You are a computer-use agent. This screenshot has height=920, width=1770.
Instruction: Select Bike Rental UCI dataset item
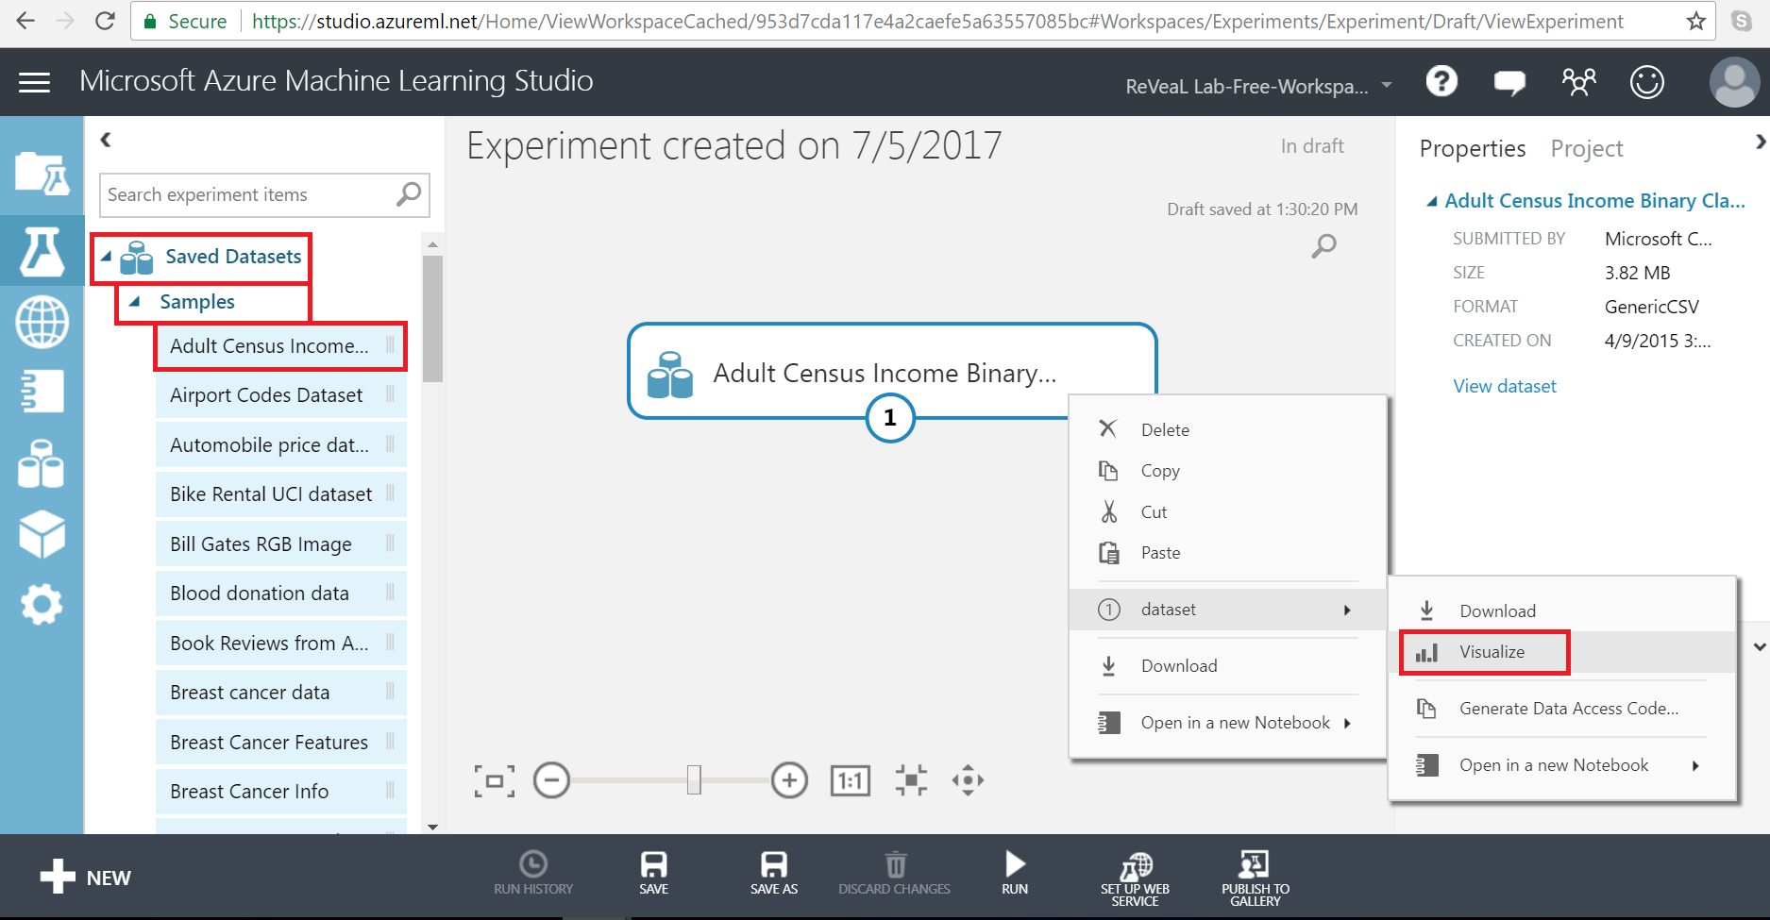pyautogui.click(x=280, y=494)
